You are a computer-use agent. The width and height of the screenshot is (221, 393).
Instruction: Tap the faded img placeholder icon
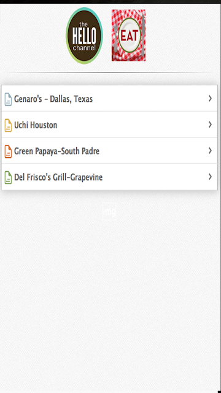click(109, 211)
